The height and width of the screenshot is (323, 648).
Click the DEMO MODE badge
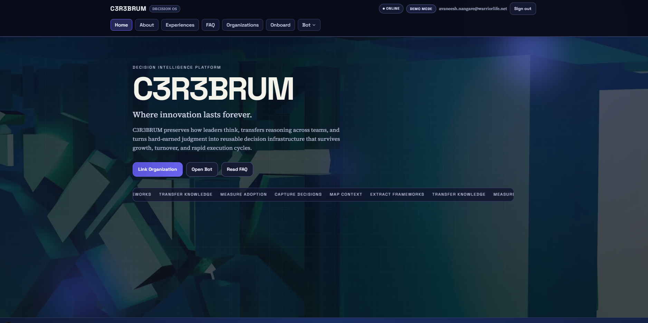(x=421, y=9)
